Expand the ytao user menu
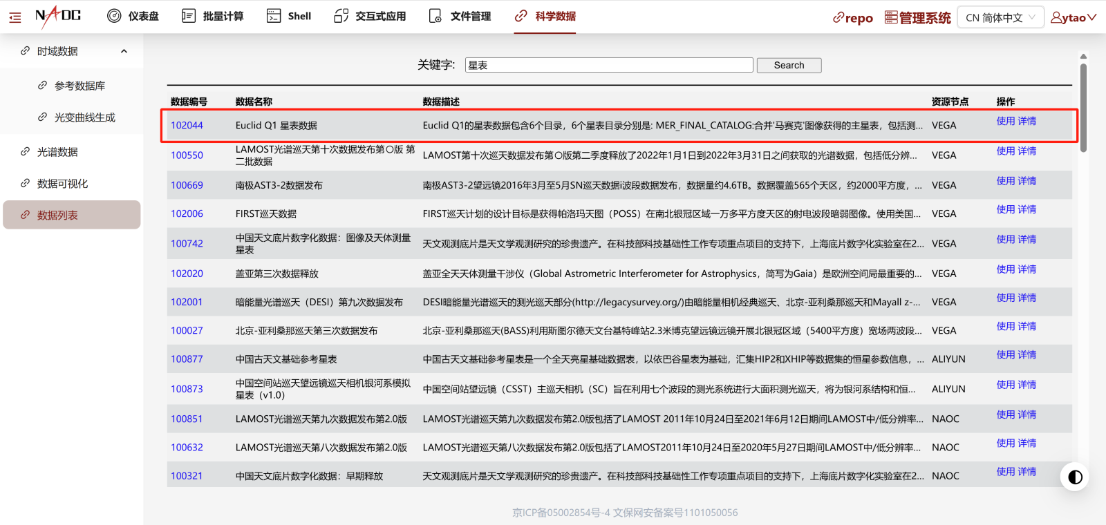This screenshot has width=1106, height=525. [x=1074, y=18]
